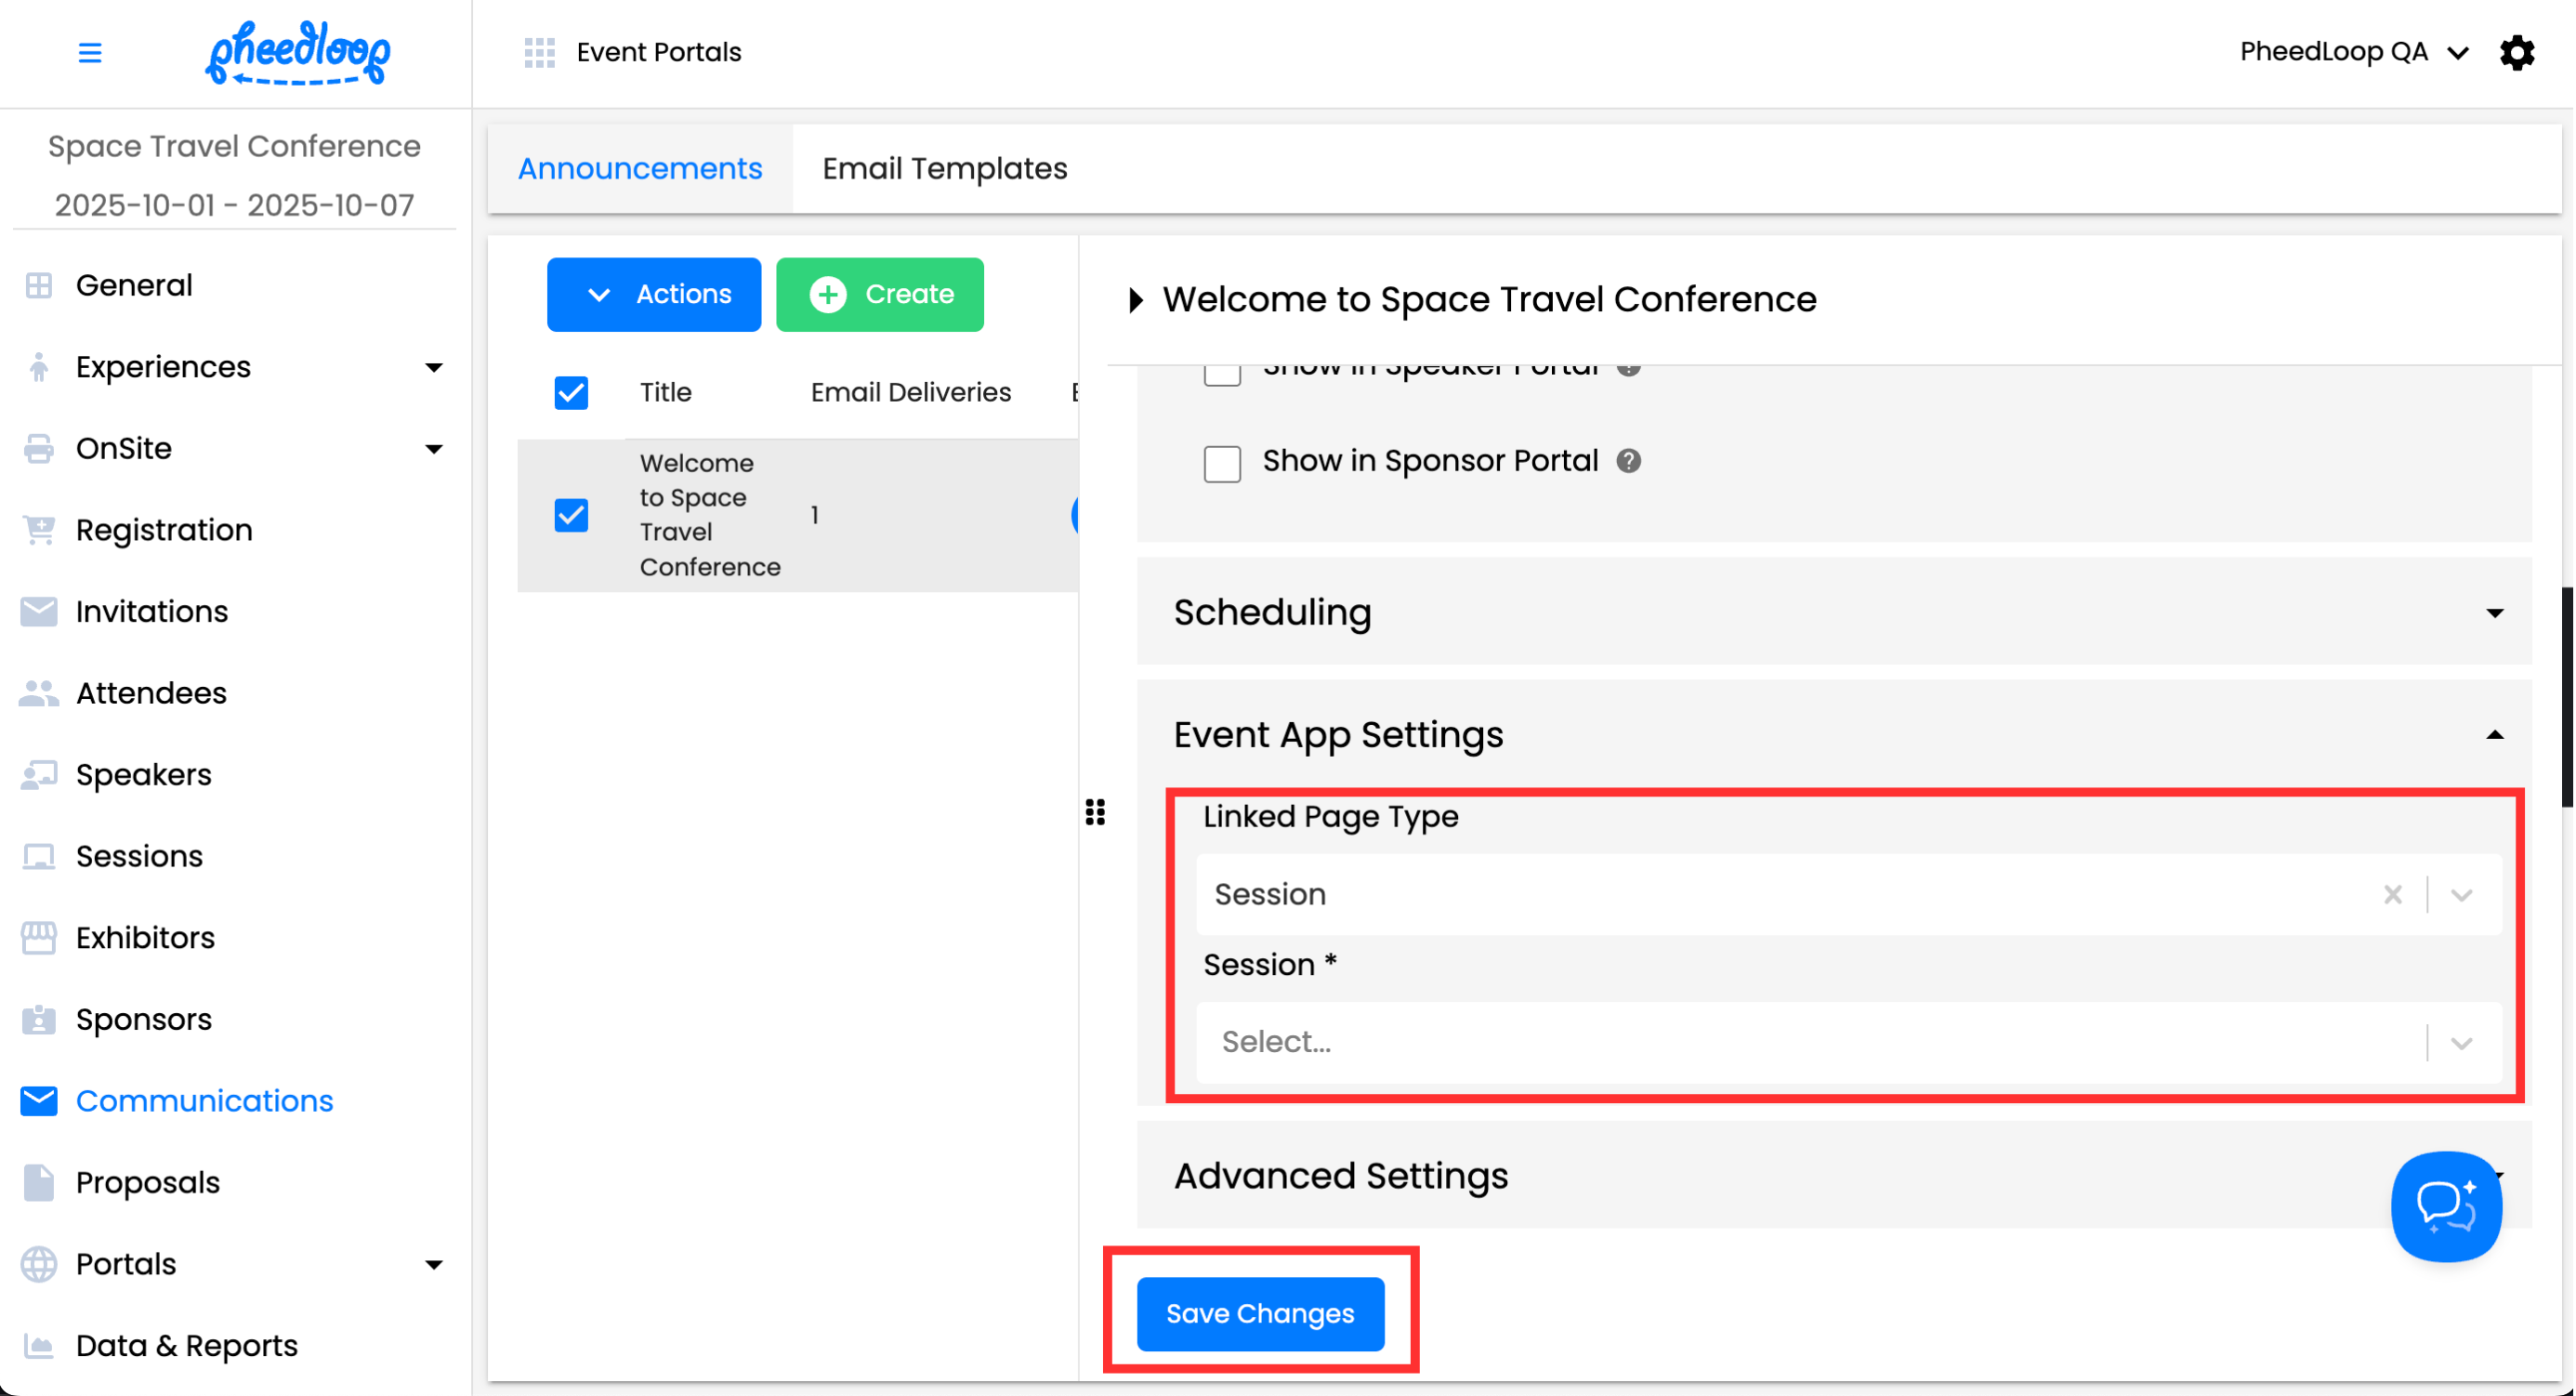Click Save Changes button
This screenshot has width=2576, height=1396.
click(1260, 1313)
